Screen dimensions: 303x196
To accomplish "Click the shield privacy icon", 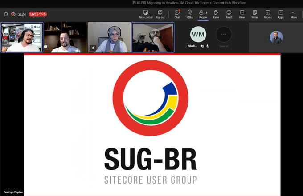I will [6, 14].
